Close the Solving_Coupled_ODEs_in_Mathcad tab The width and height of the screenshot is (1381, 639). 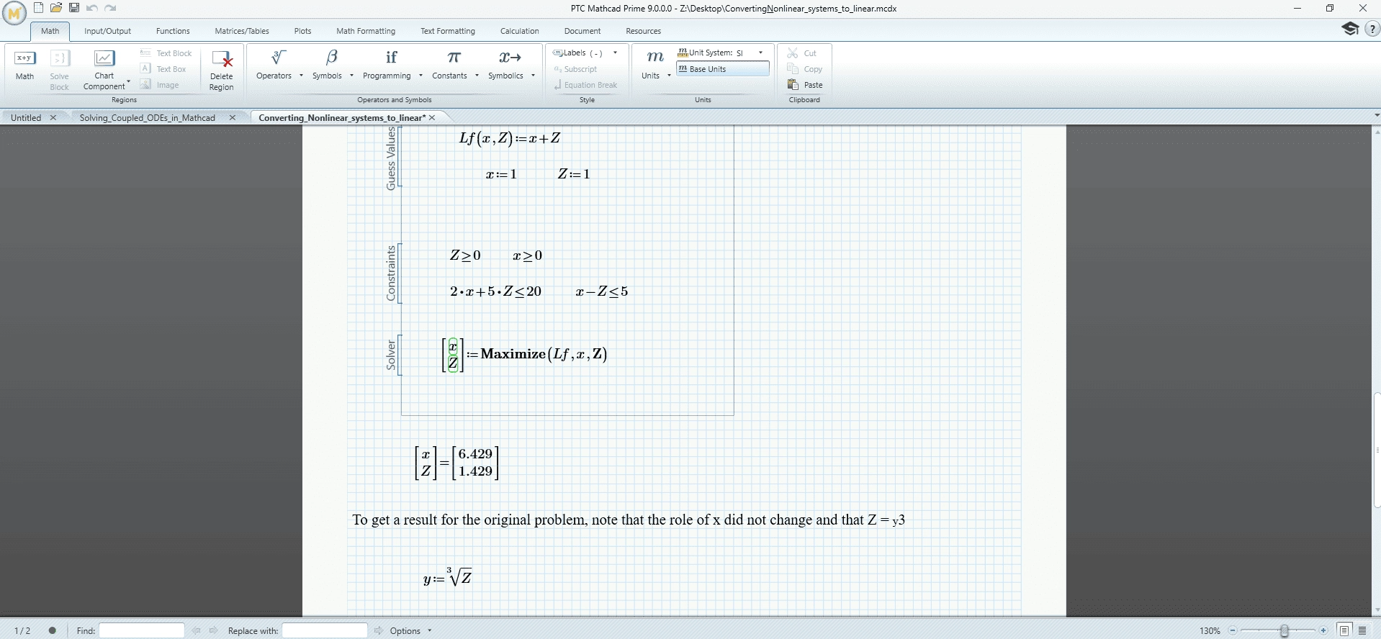[233, 117]
